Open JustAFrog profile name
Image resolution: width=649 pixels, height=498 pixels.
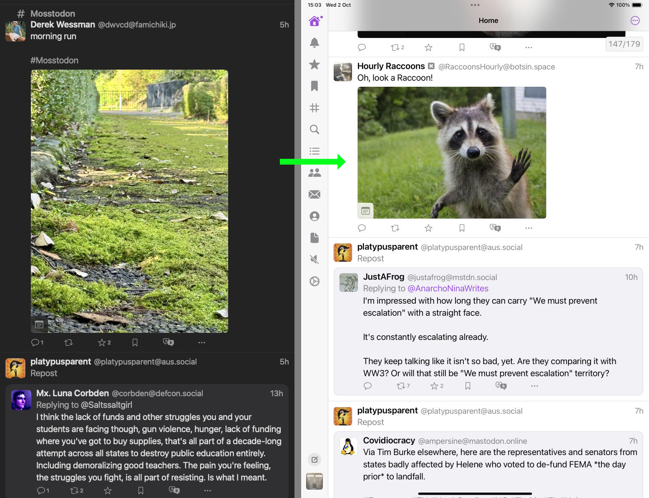pyautogui.click(x=383, y=277)
